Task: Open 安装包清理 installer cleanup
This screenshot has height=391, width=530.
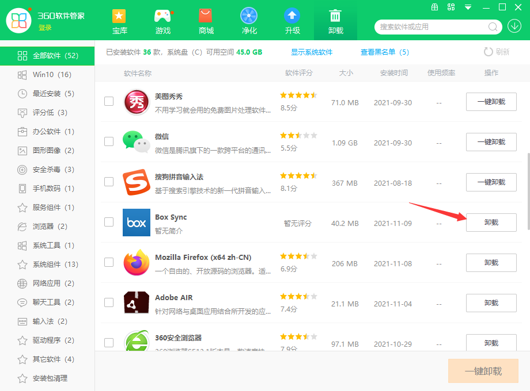Action: [x=47, y=378]
